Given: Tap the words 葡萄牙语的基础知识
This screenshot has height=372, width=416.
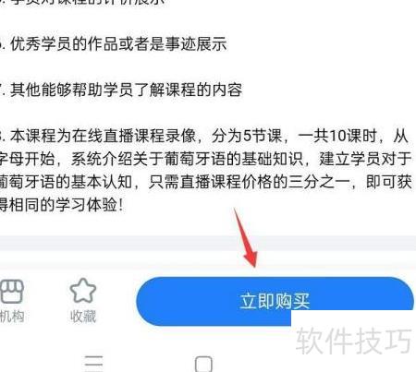Looking at the screenshot, I should tap(234, 159).
